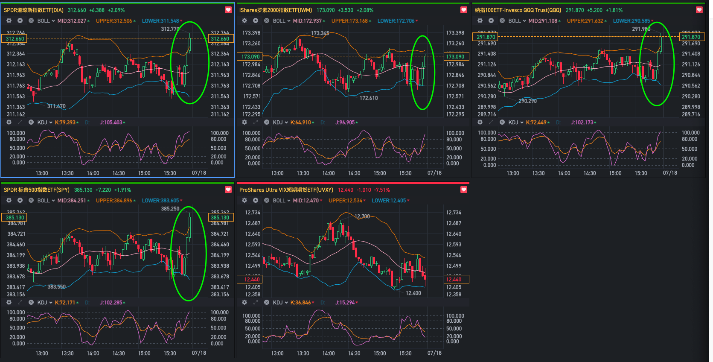Toggle favorite heart for QQQ ETF
Image resolution: width=713 pixels, height=362 pixels.
(699, 10)
